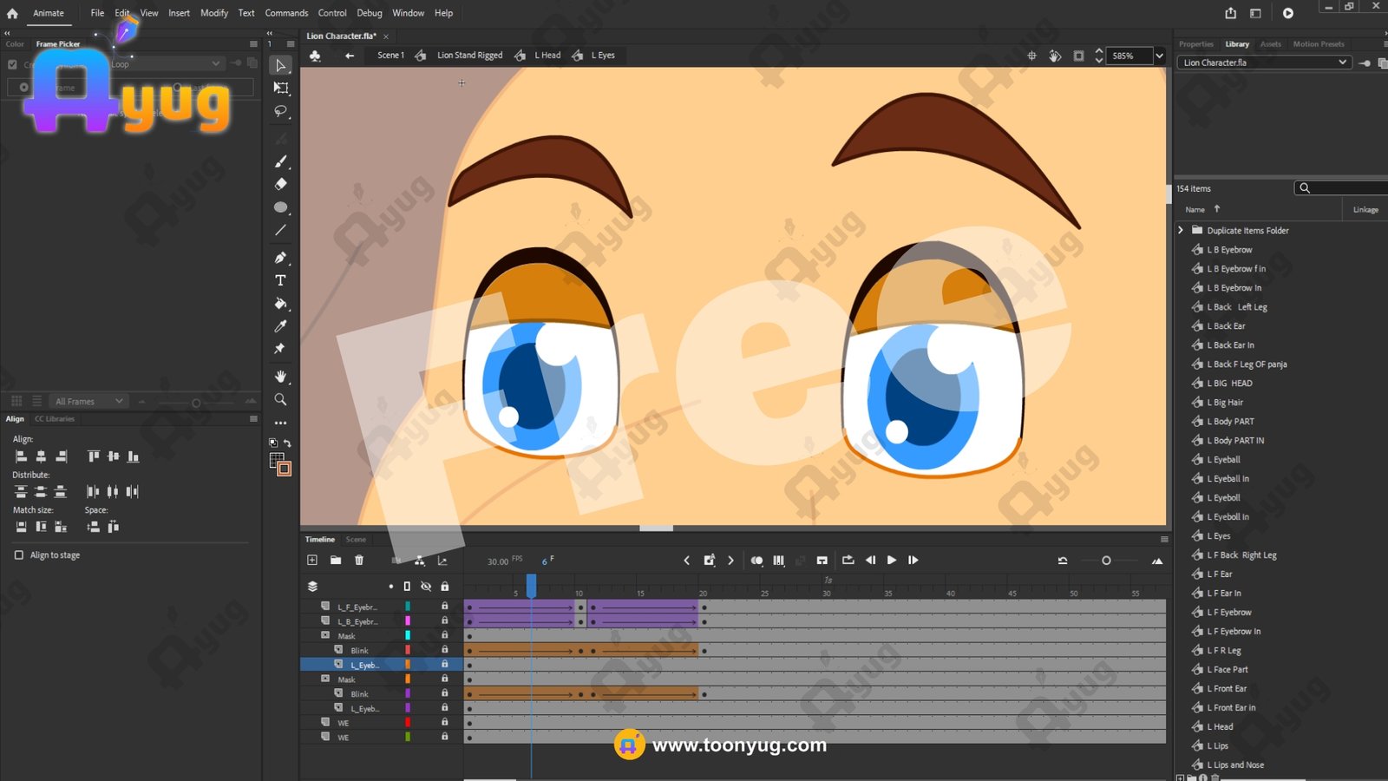Open the stage zoom percentage dropdown
Viewport: 1388px width, 781px height.
1159,56
